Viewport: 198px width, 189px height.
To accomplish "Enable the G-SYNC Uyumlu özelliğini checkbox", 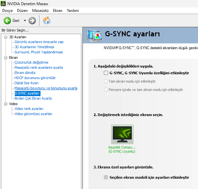I will [x=106, y=73].
